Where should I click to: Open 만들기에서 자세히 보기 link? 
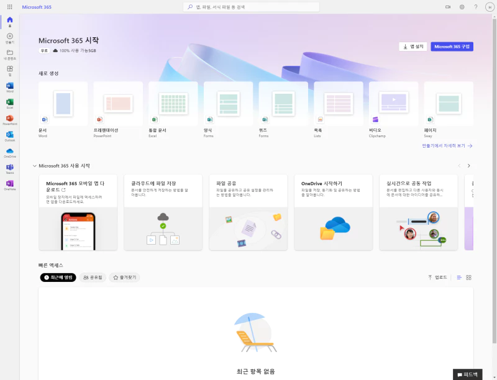pos(447,146)
